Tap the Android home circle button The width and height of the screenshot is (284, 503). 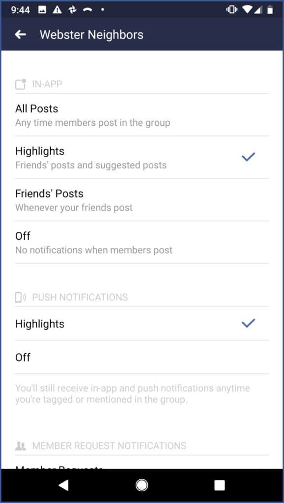coord(142,485)
